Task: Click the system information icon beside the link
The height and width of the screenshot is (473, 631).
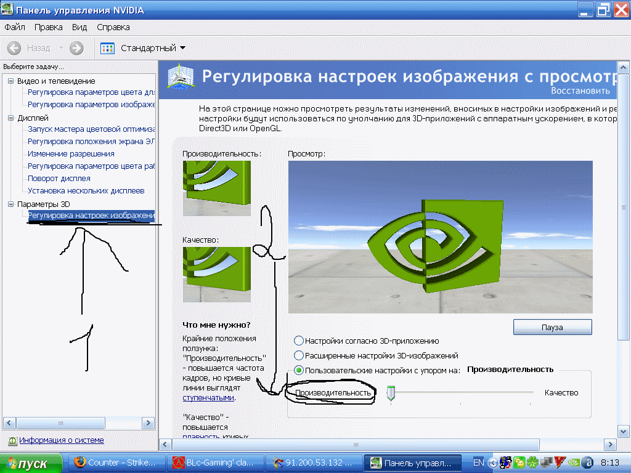Action: click(x=12, y=441)
